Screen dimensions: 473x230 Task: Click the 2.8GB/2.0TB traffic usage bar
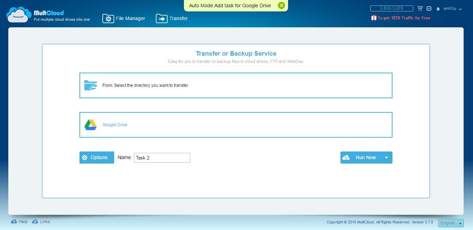(x=391, y=8)
